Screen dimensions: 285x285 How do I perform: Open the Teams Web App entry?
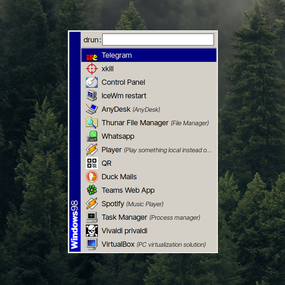pos(148,190)
